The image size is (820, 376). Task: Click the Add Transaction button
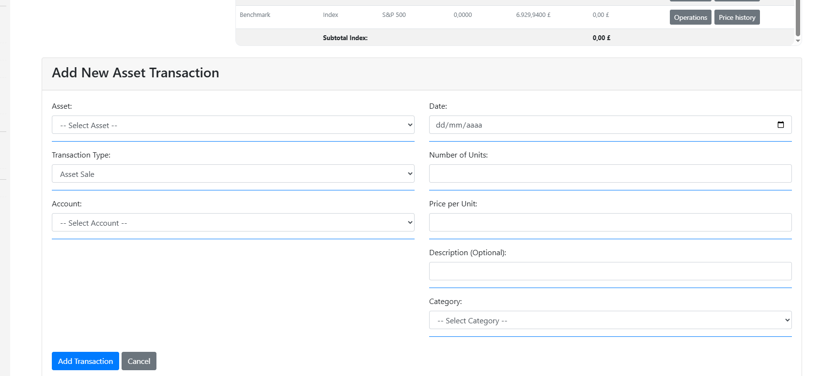85,361
